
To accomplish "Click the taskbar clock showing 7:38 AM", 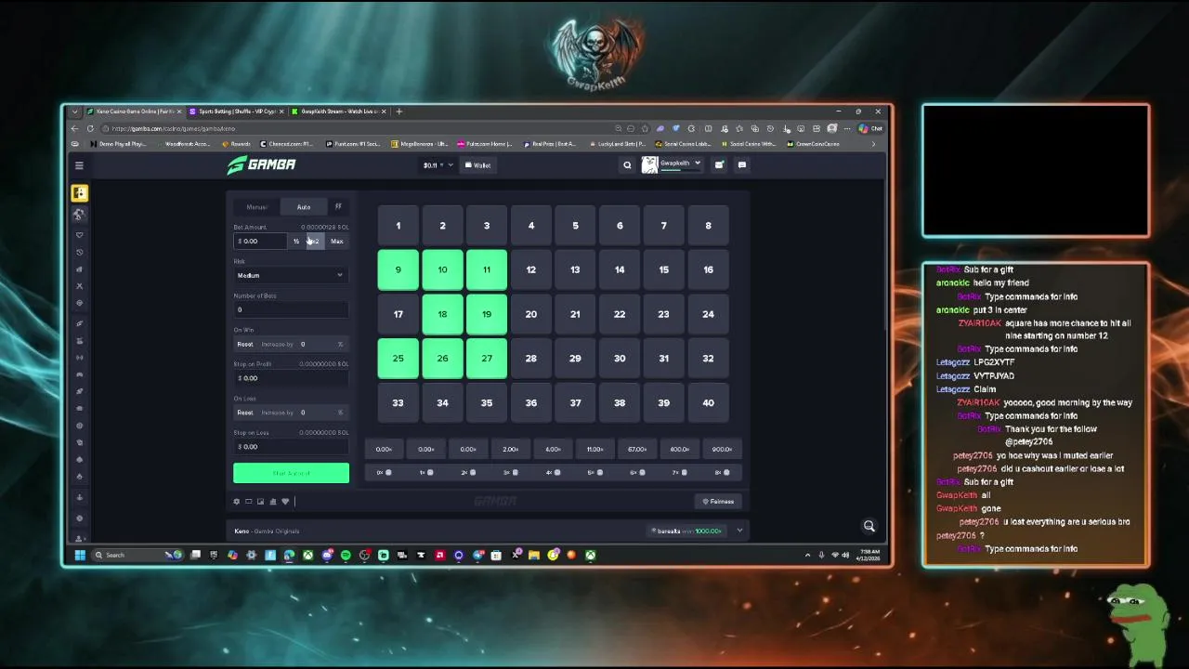I will (x=869, y=555).
